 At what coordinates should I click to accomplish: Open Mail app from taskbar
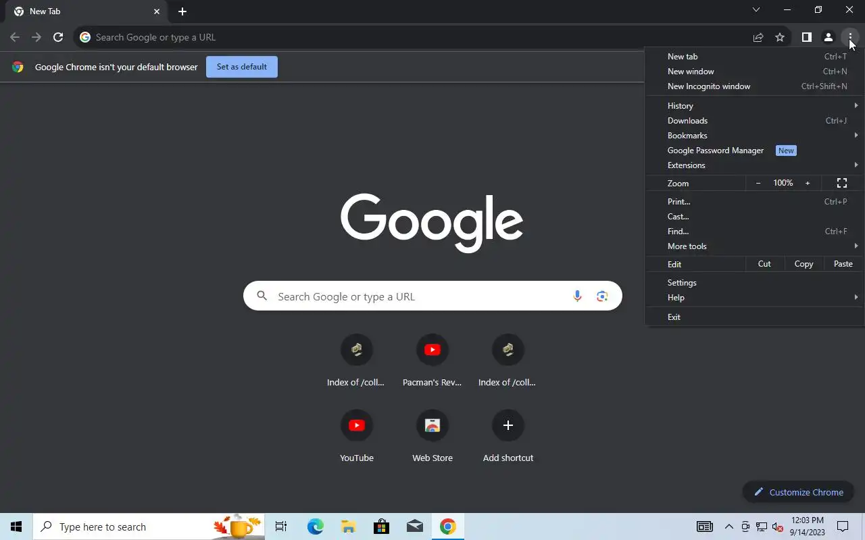click(x=415, y=526)
